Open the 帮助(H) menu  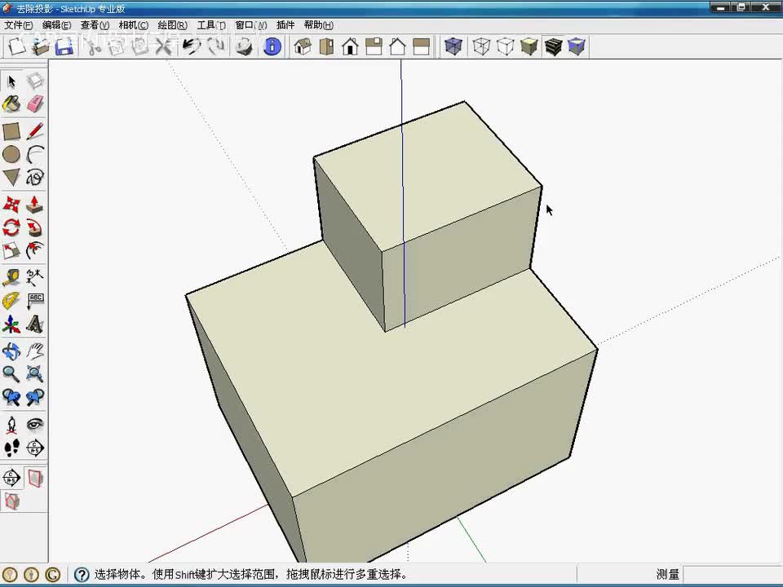tap(318, 25)
